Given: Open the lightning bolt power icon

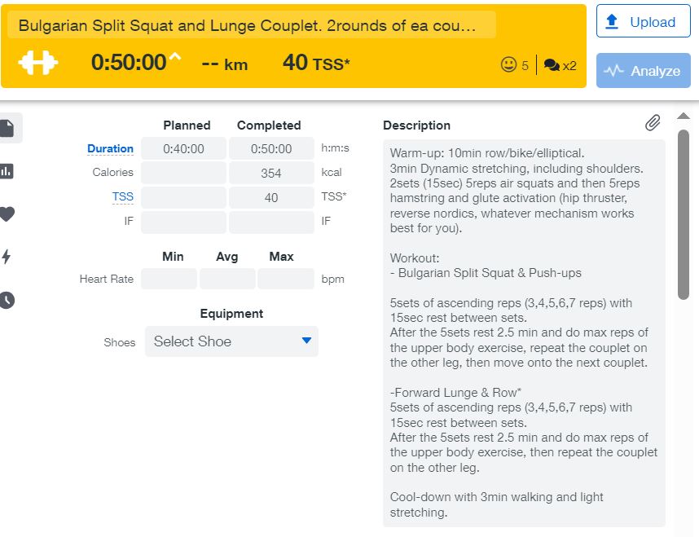Looking at the screenshot, I should (7, 257).
